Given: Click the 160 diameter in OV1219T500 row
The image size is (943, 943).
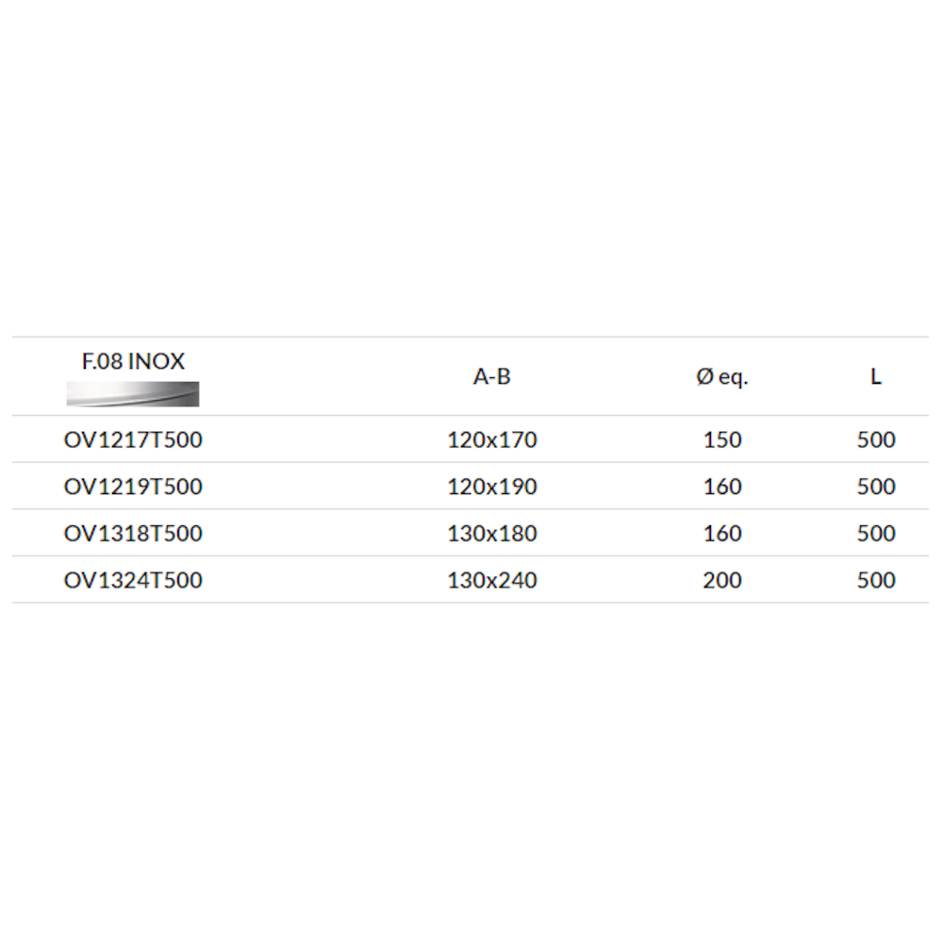Looking at the screenshot, I should [x=722, y=487].
